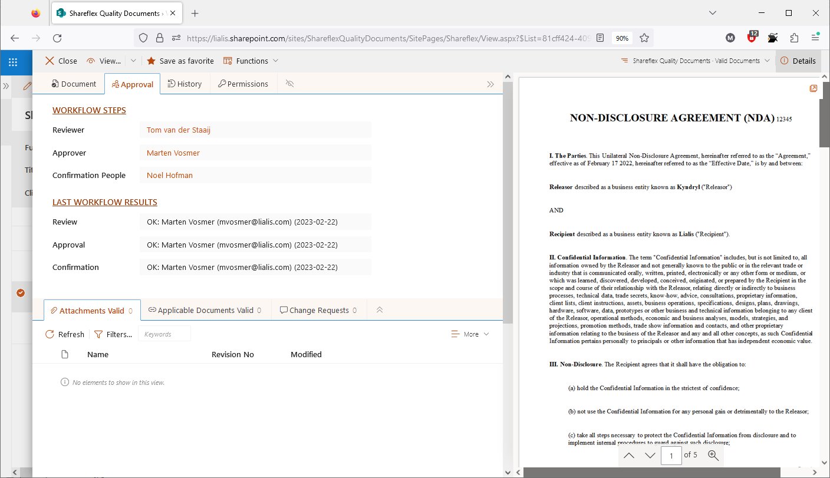Open a new browser tab
This screenshot has height=478, width=830.
coord(195,13)
